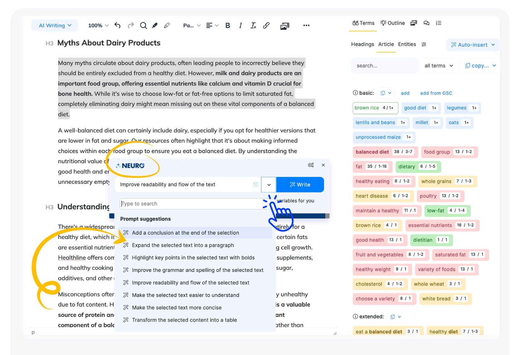
Task: Redo the last edit
Action: coord(130,25)
